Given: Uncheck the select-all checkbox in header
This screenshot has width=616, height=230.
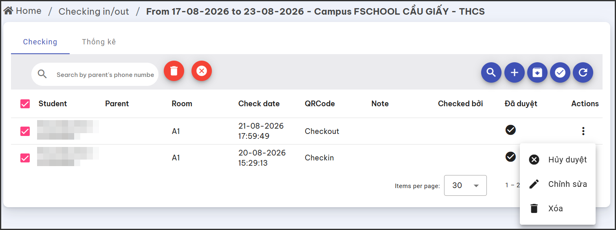Looking at the screenshot, I should 25,104.
